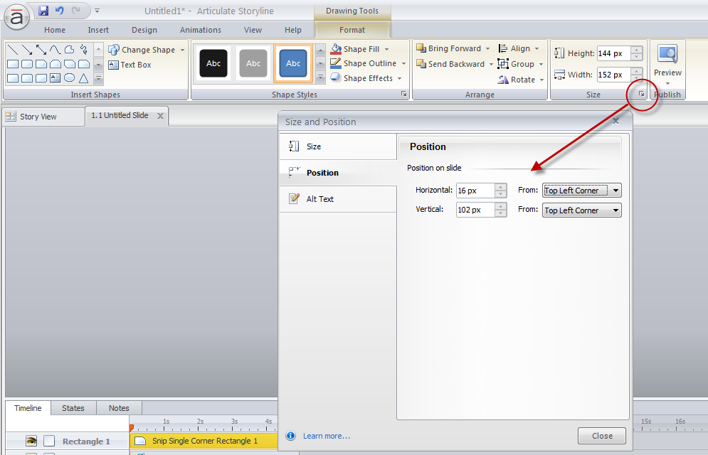Open the Align menu
The image size is (708, 455).
(519, 48)
